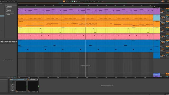This screenshot has width=169, height=95.
Task: Toggle the orange button left of the transport
Action: coord(64,1)
